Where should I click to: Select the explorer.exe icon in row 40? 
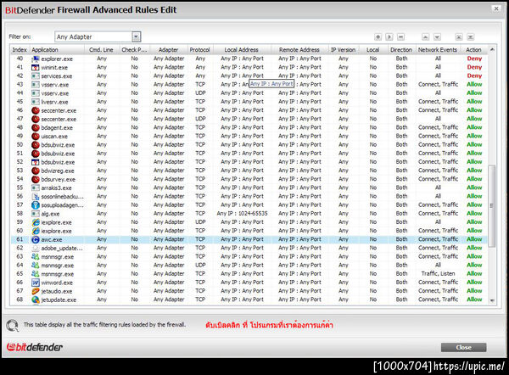click(36, 59)
